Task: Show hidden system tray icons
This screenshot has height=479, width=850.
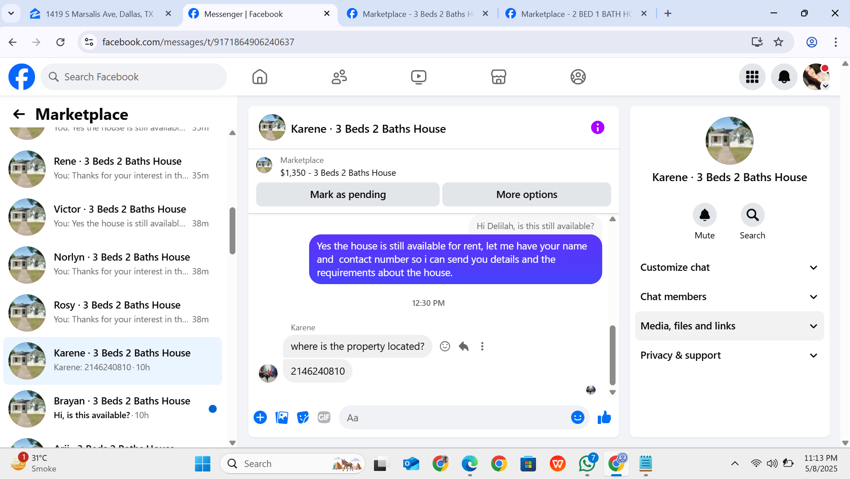Action: [735, 464]
